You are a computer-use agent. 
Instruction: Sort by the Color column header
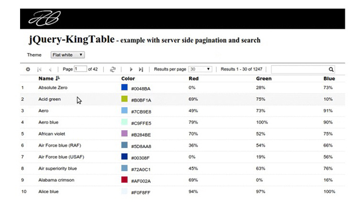pos(128,79)
